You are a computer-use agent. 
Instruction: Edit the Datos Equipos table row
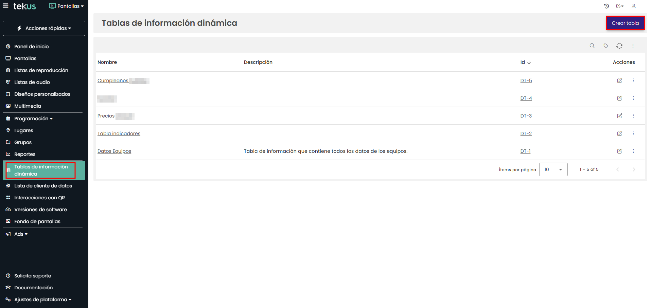tap(619, 151)
